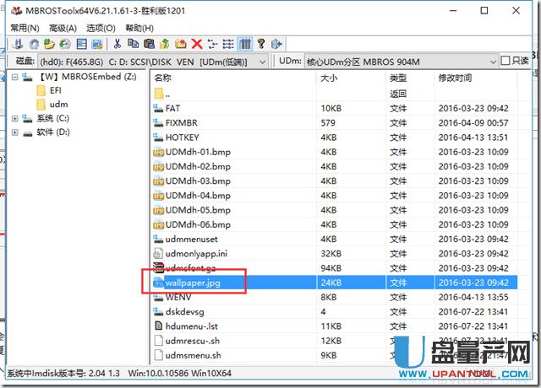This screenshot has height=388, width=541.
Task: Click the red X delete icon
Action: pyautogui.click(x=197, y=44)
